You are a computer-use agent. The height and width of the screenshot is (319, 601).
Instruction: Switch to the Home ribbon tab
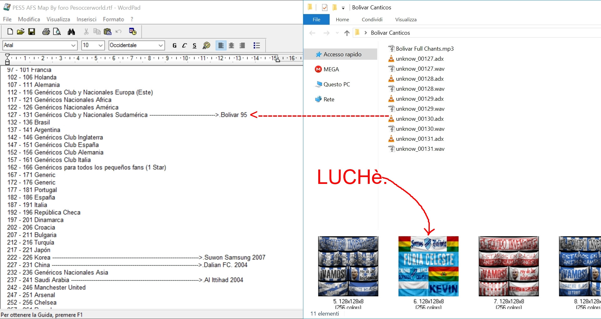point(342,19)
